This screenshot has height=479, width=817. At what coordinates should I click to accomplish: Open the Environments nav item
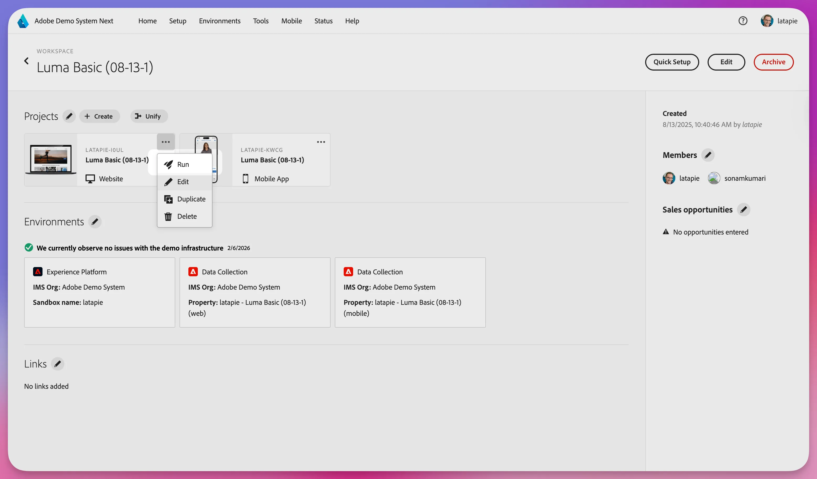(220, 21)
